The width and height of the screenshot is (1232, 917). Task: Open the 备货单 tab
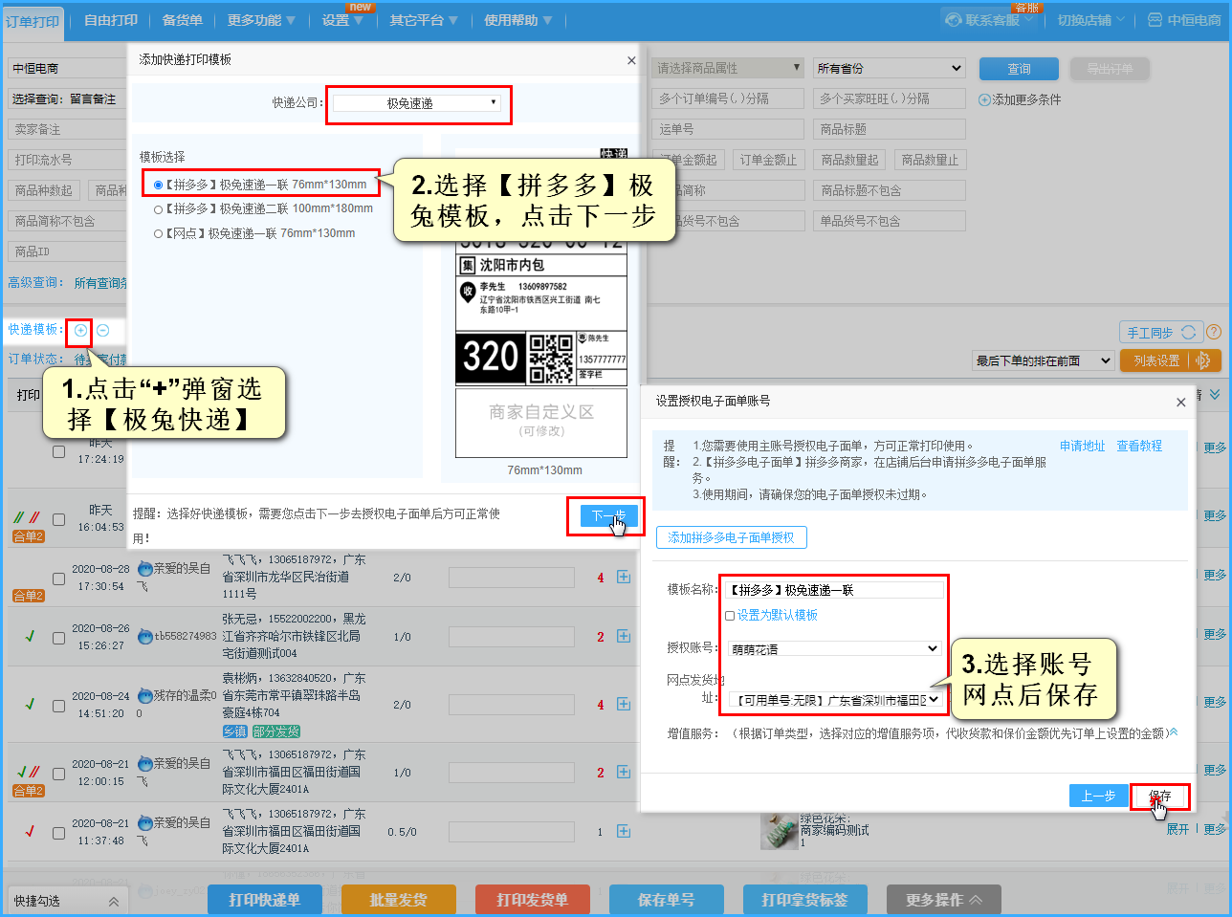[182, 20]
